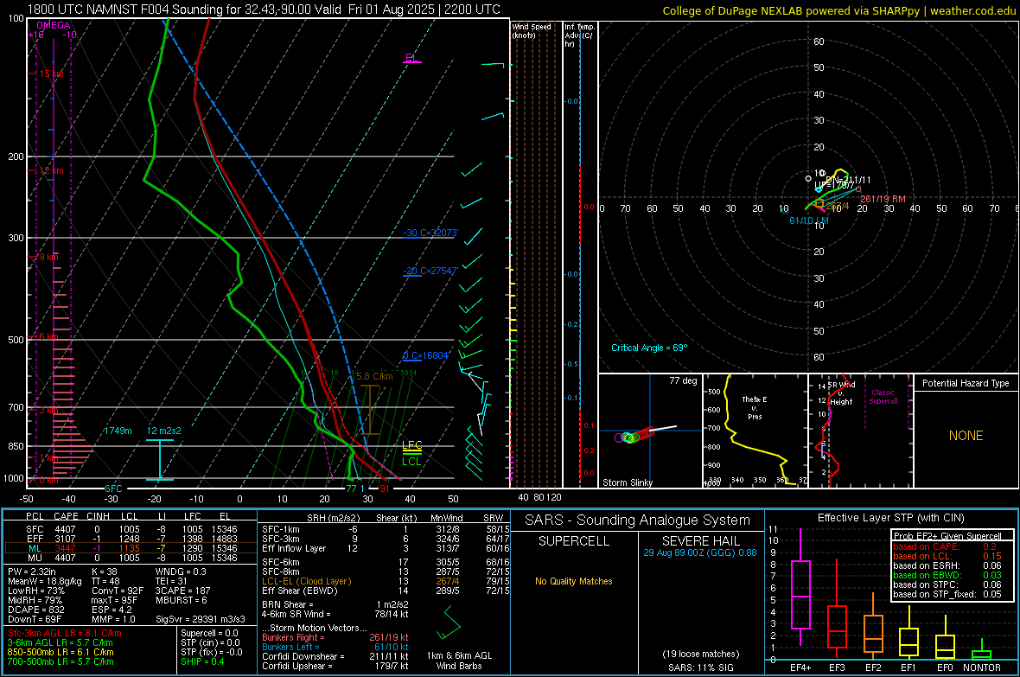Click the yellow LFC label on the skew-T

pyautogui.click(x=411, y=445)
